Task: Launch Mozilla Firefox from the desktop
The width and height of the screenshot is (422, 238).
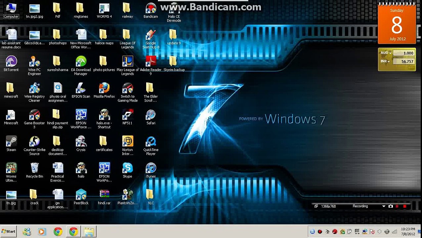Action: tap(104, 91)
